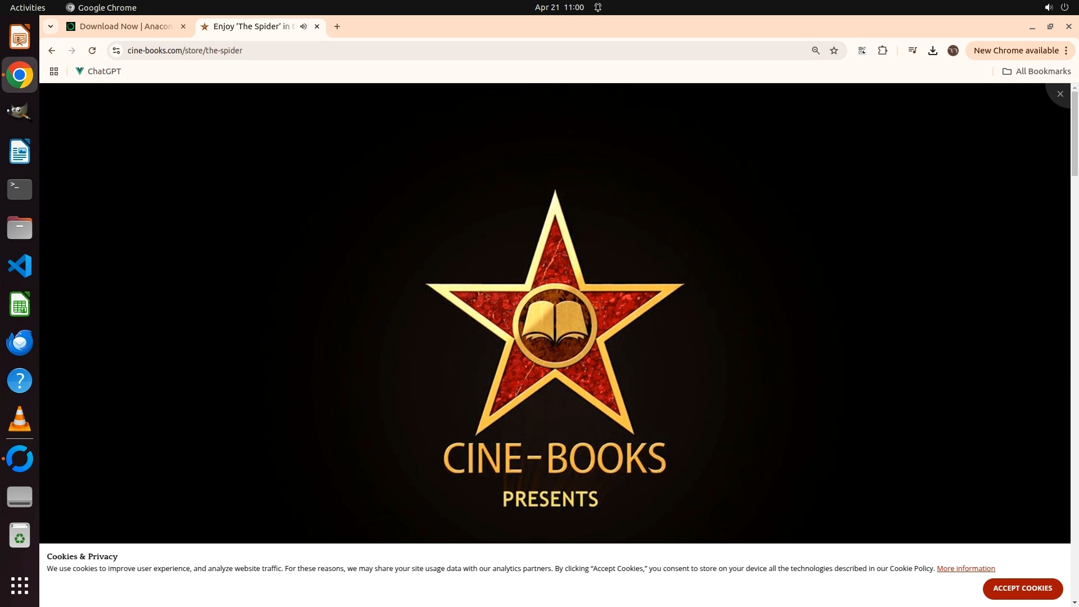Image resolution: width=1079 pixels, height=607 pixels.
Task: Switch to Download Now Anaconda tab
Action: tap(125, 26)
